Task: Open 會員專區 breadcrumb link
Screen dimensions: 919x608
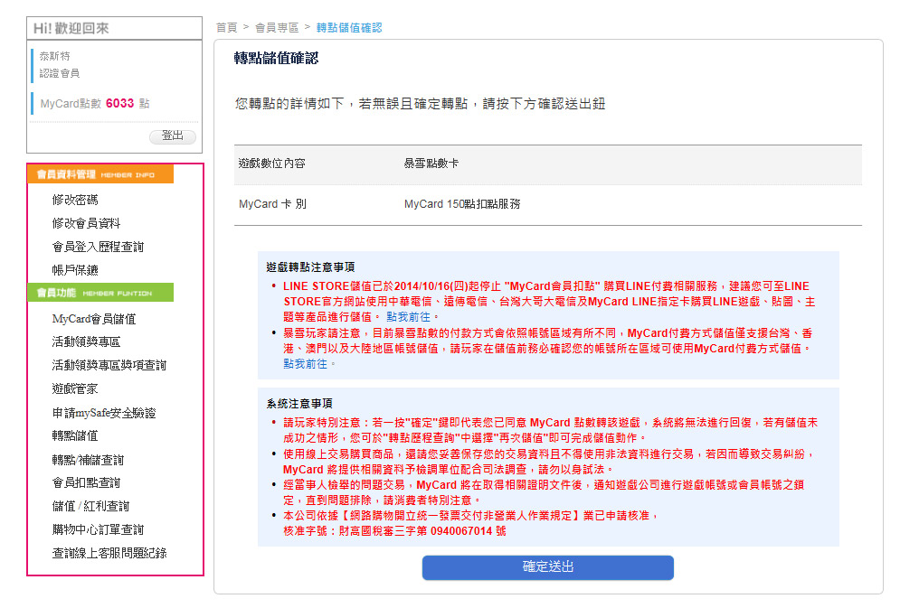Action: point(277,27)
